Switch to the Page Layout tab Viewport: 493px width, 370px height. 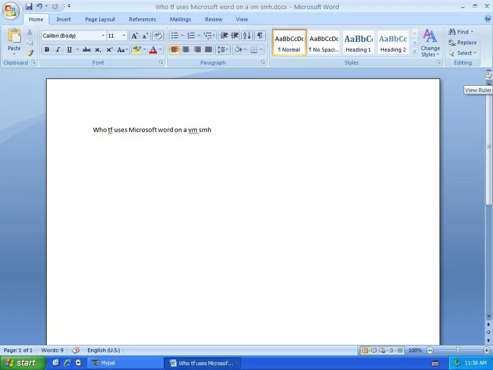pos(100,19)
